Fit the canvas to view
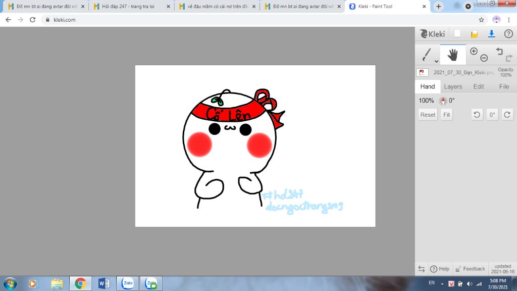Viewport: 517px width, 291px height. 446,115
